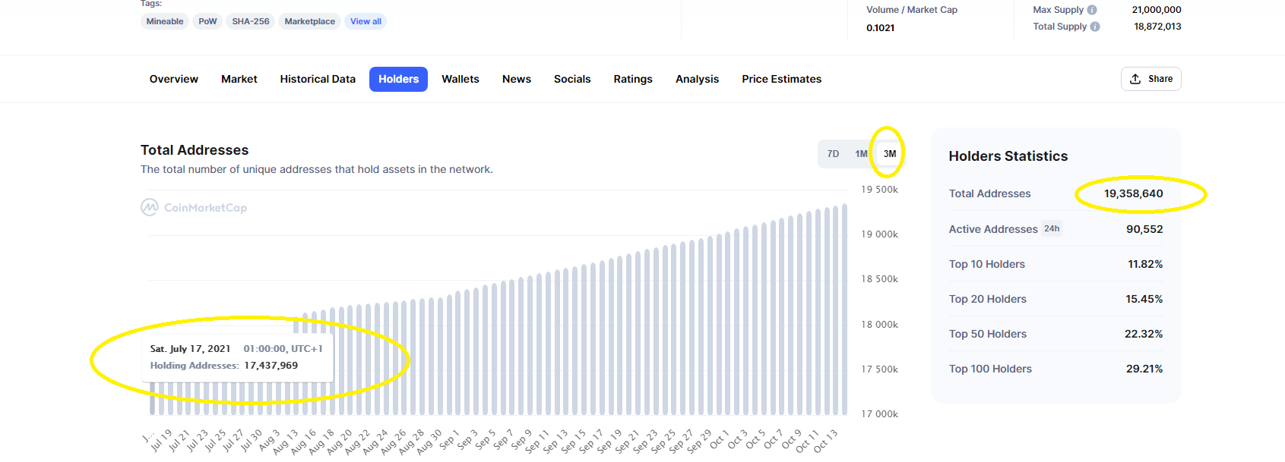Open the Analysis tab
Viewport: 1285px width, 462px height.
coord(697,79)
